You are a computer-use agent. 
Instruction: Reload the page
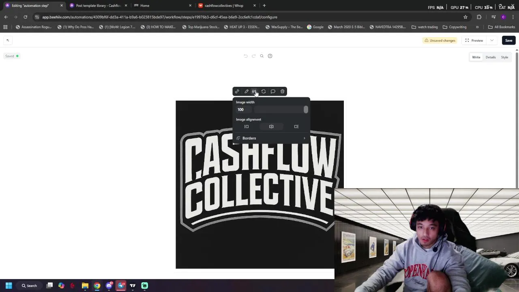25,17
